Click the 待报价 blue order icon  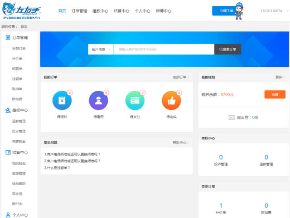pos(62,101)
